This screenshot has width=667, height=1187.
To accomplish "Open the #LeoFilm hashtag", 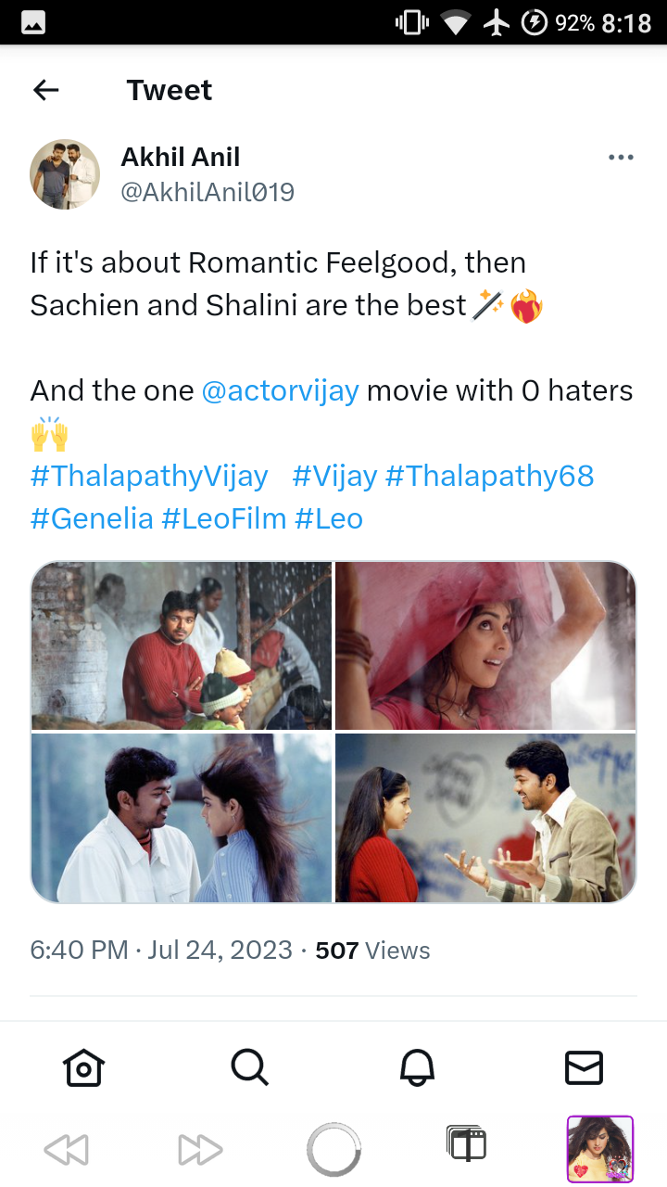I will tap(224, 518).
